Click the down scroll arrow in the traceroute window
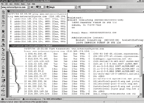Screen dimensions: 144x103 click(140, 94)
